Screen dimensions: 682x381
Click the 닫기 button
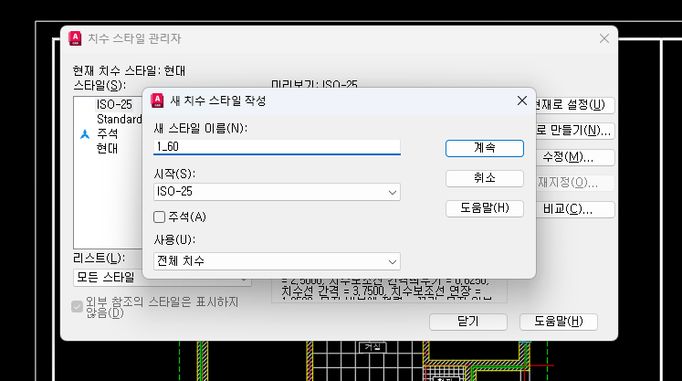click(468, 322)
